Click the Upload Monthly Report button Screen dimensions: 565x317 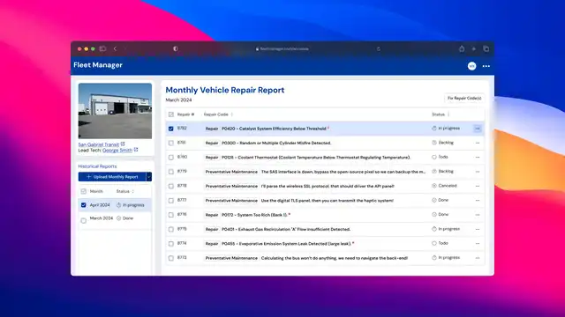[112, 177]
